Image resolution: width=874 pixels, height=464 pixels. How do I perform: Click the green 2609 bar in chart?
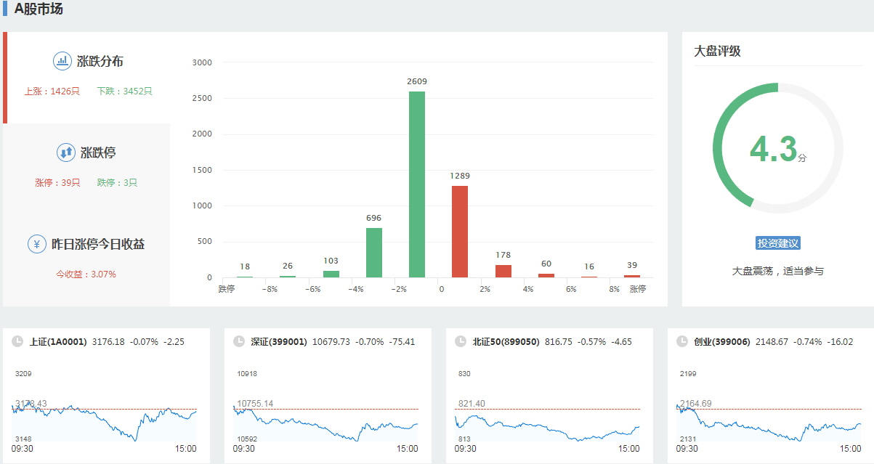click(x=417, y=184)
